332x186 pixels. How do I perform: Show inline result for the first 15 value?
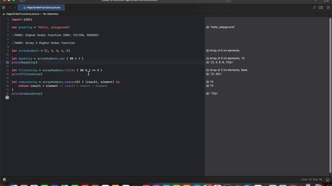pos(208,82)
